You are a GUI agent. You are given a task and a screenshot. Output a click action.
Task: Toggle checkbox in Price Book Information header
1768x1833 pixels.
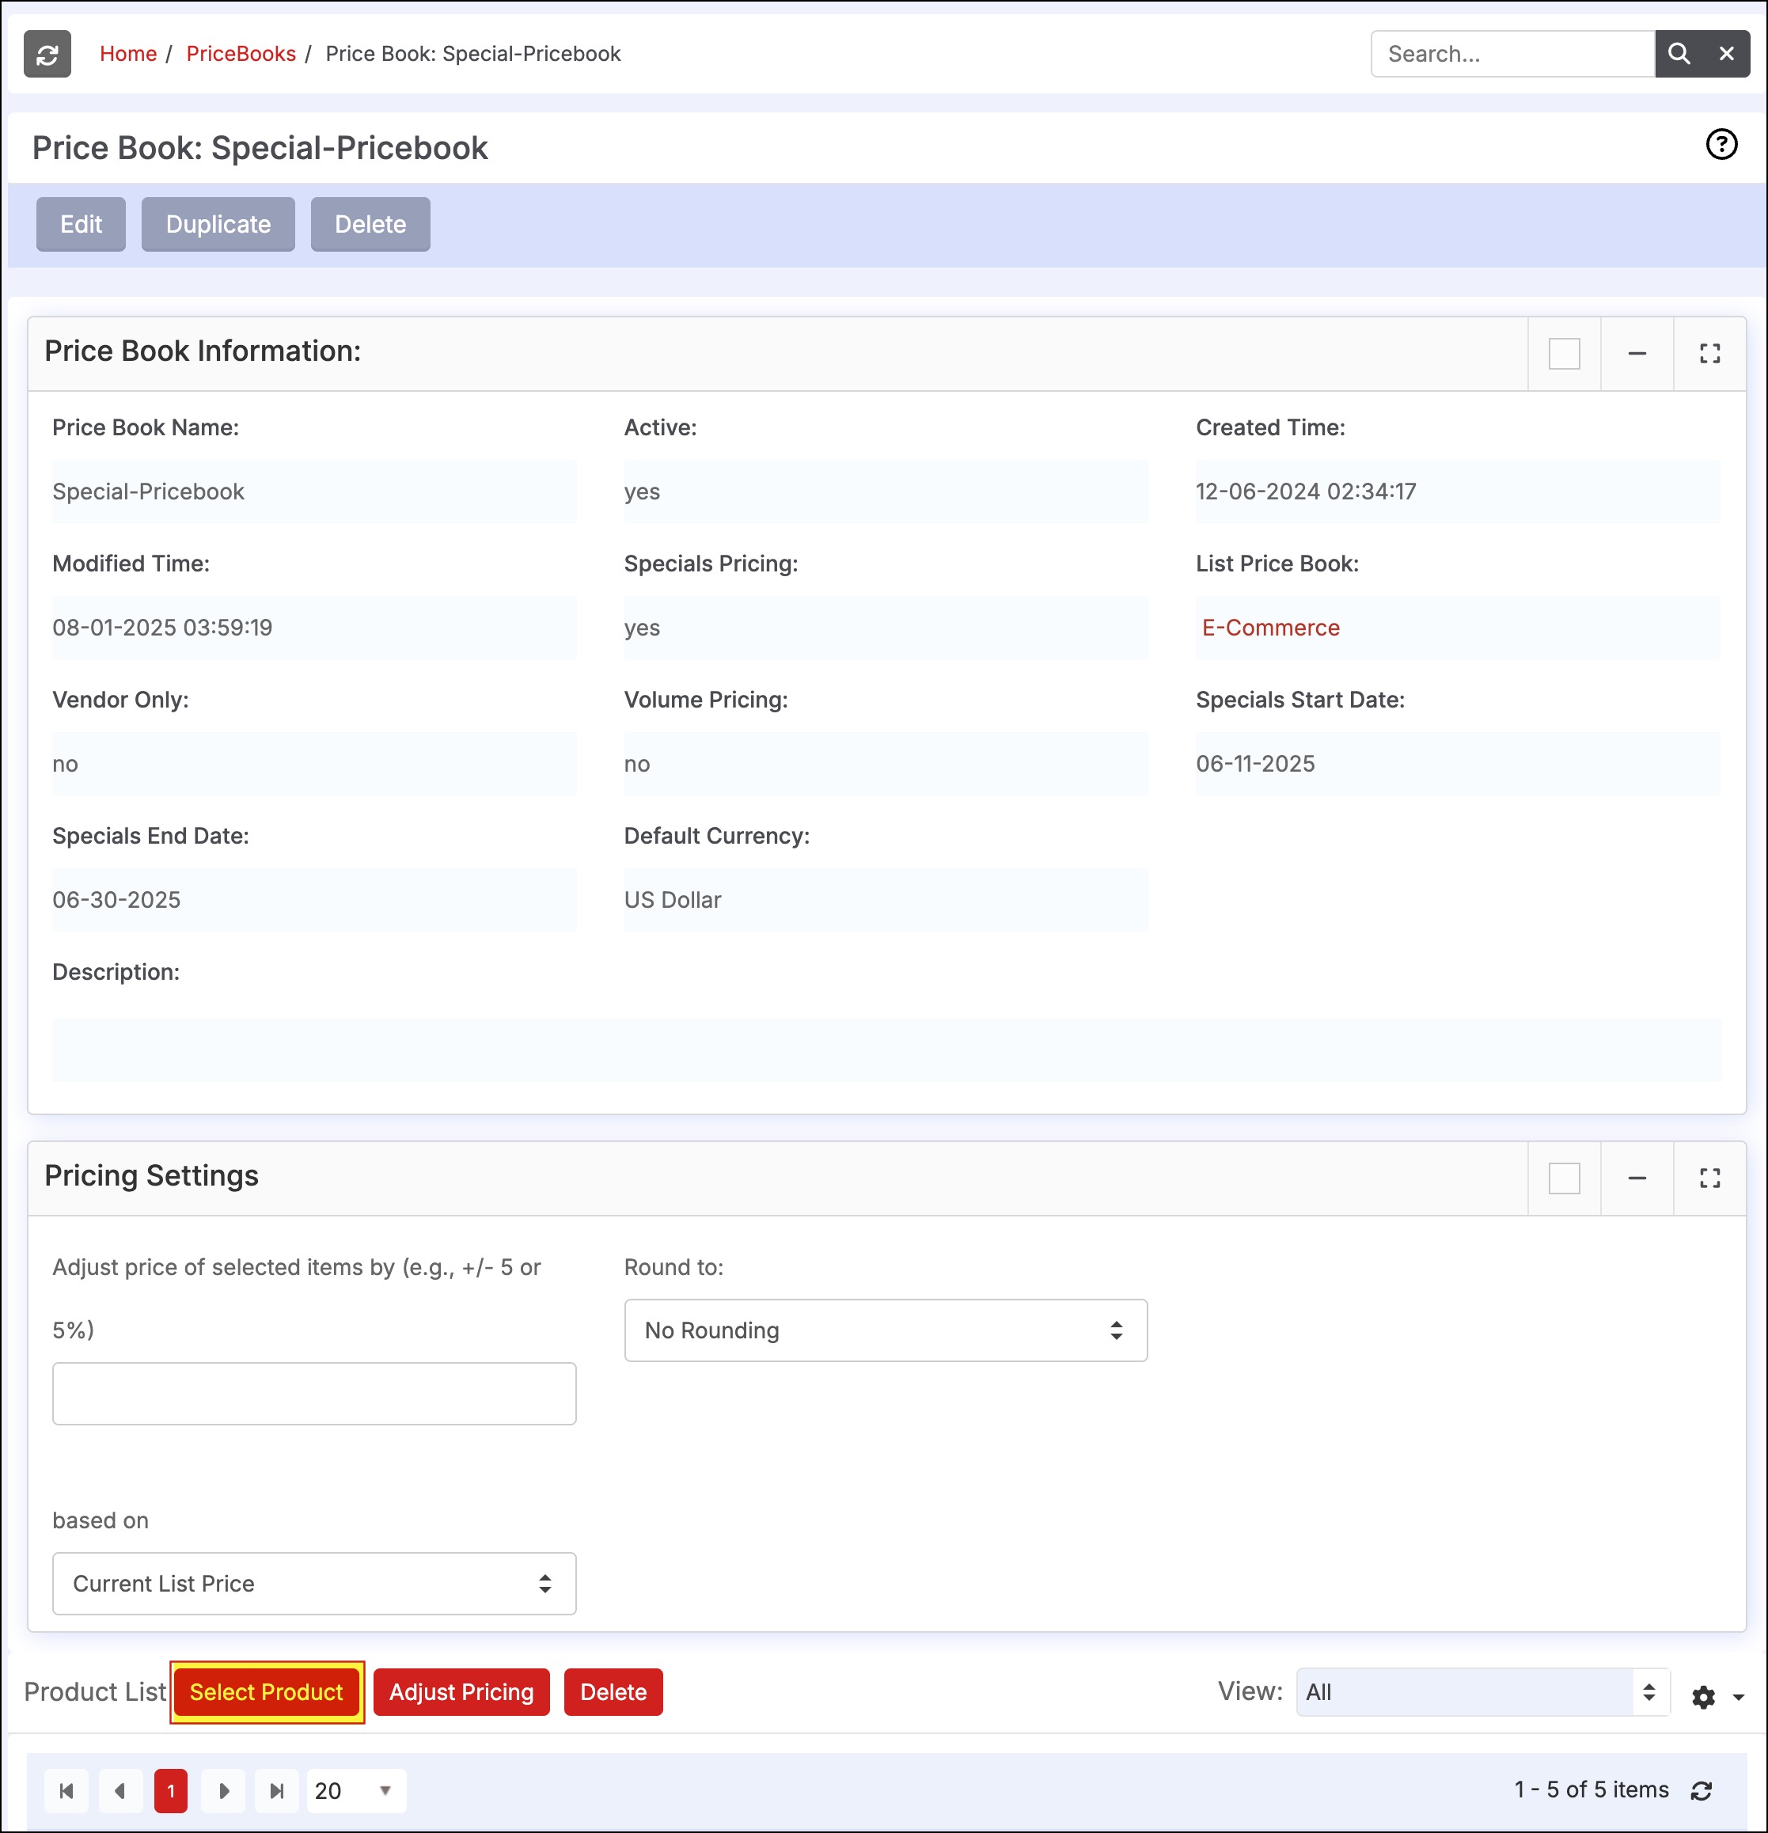pyautogui.click(x=1564, y=354)
